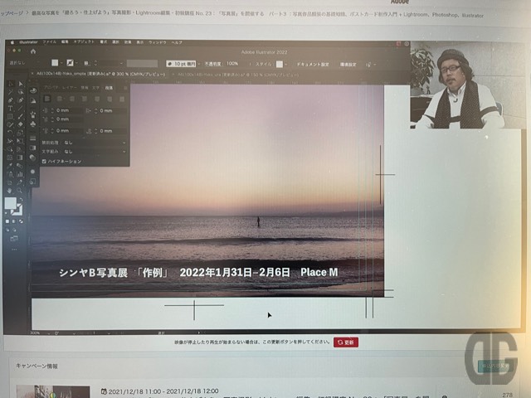Toggle the ハイフネーション checkbox

(44, 162)
